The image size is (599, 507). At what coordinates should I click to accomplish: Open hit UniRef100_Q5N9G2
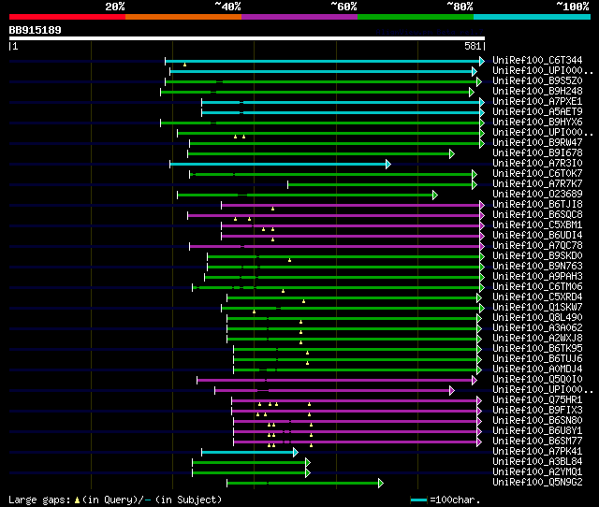537,483
